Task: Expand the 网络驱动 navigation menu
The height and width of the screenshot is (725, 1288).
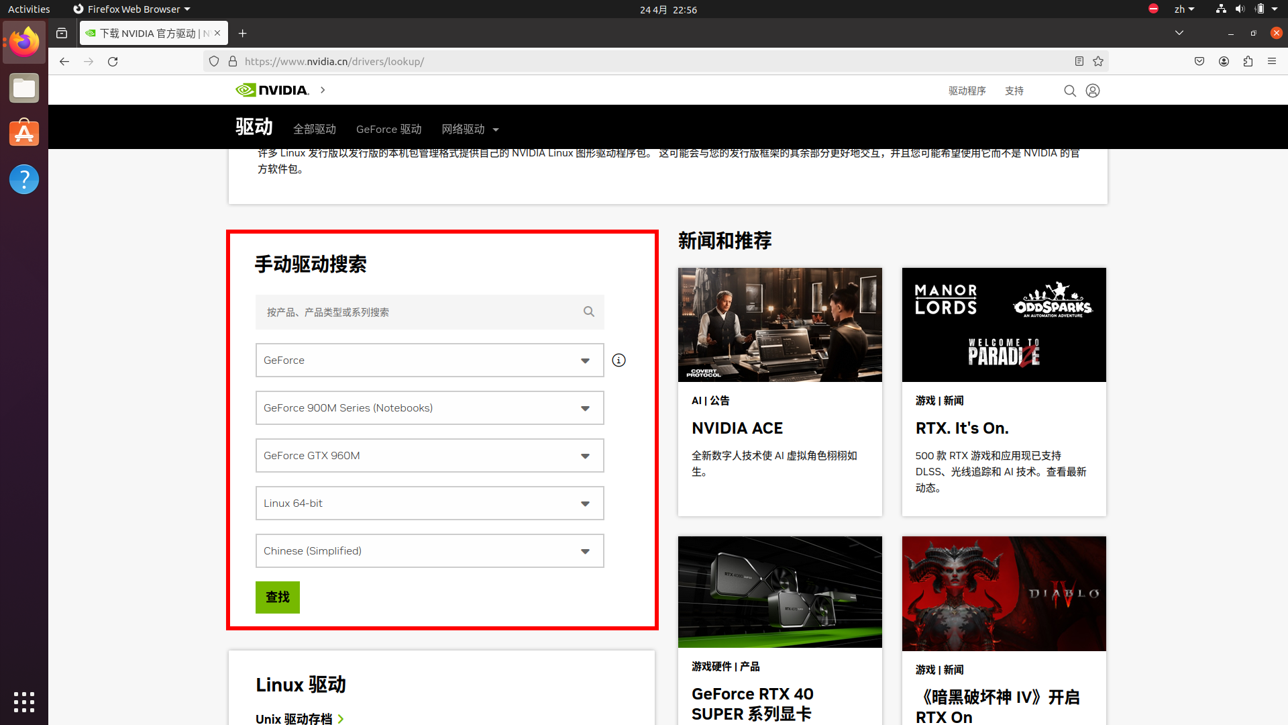Action: [x=470, y=130]
